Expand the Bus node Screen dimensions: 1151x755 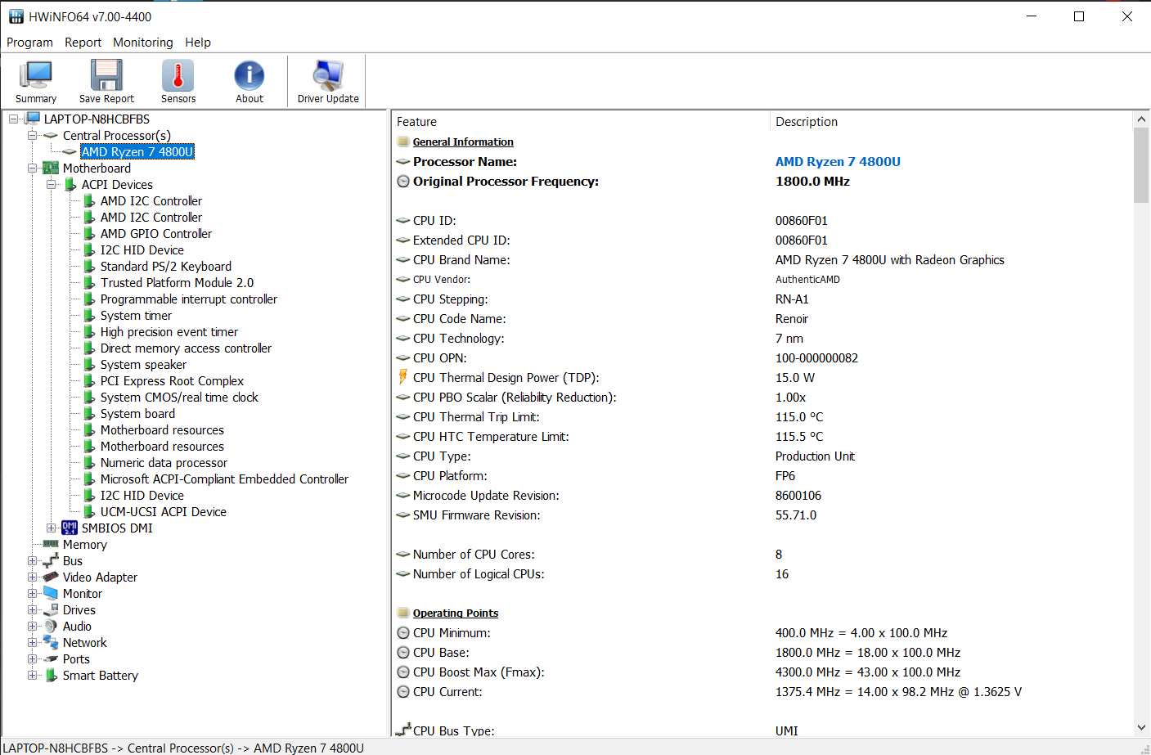tap(32, 561)
